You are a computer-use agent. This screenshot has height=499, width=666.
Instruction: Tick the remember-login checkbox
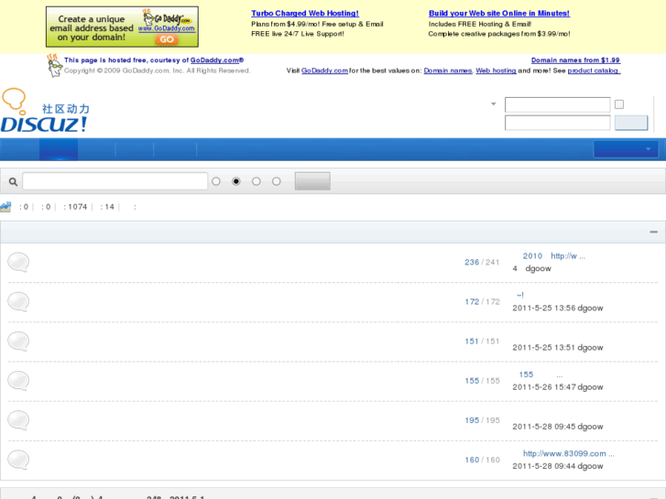click(619, 104)
